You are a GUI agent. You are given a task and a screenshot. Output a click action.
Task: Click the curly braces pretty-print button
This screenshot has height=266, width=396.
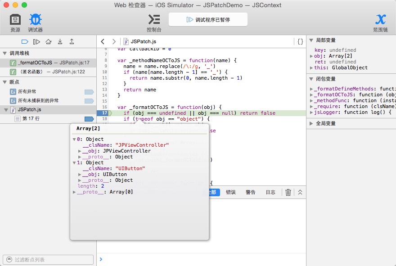pos(300,41)
